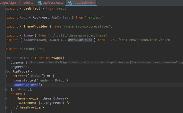183x113 pixels.
Task: Click the console.log statement
Action: (x=41, y=80)
